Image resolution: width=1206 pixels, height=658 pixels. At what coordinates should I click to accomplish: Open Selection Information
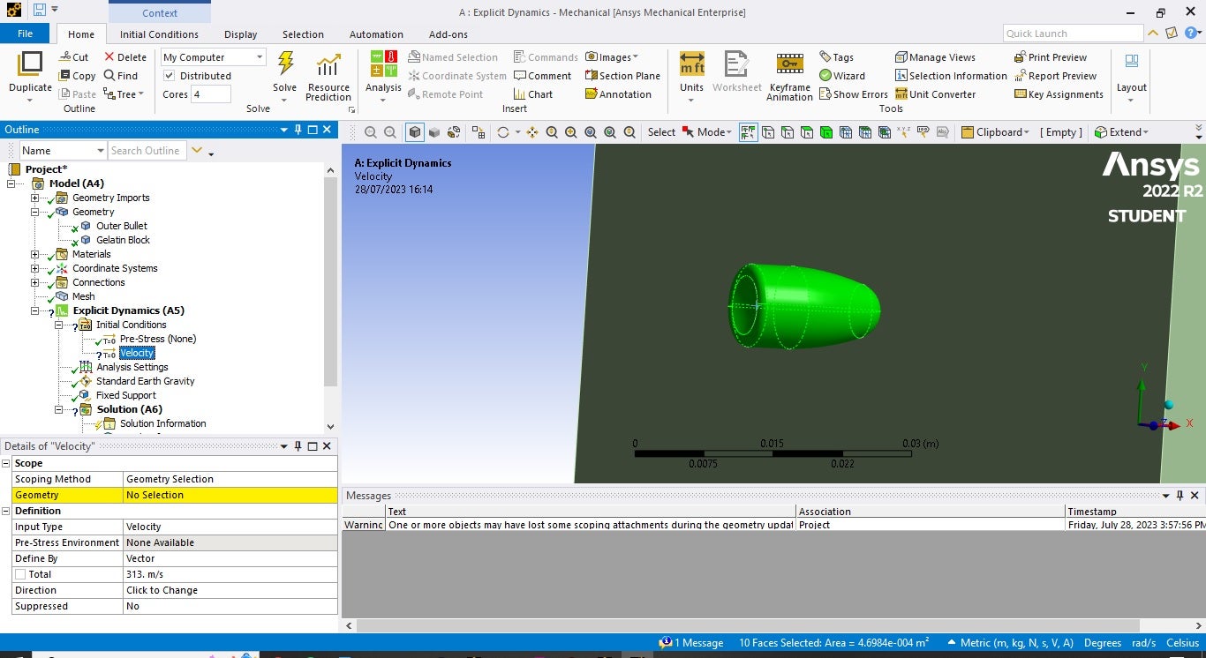[951, 76]
